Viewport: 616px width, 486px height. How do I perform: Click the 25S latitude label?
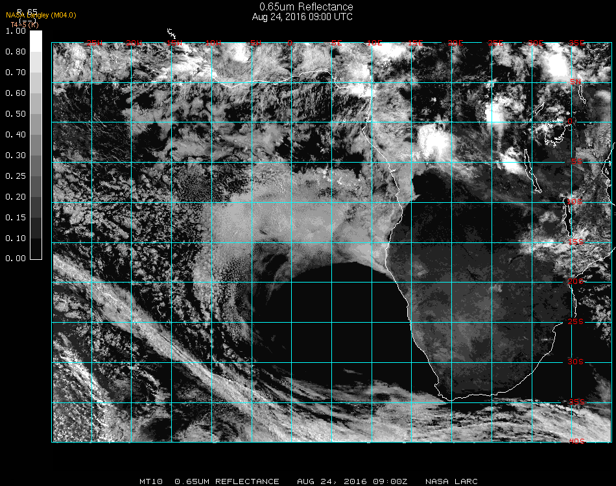tap(576, 322)
